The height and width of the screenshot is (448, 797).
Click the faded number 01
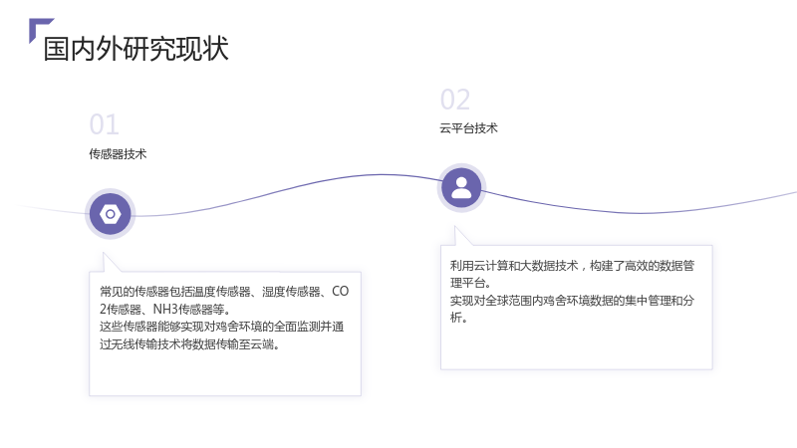[x=105, y=124]
